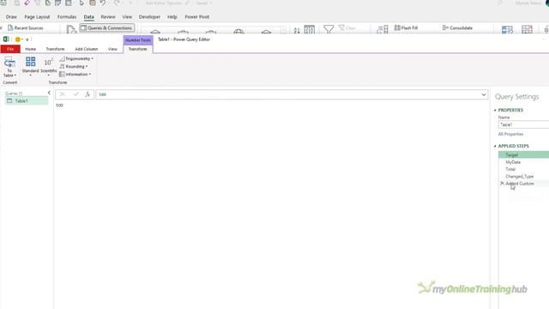Open the Review tab in Excel
This screenshot has width=549, height=309.
(108, 17)
